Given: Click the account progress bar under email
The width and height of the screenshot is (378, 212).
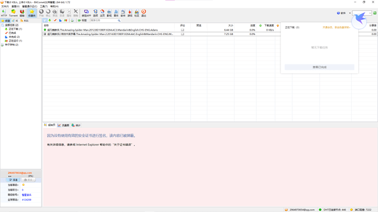Looking at the screenshot, I should pyautogui.click(x=18, y=176).
